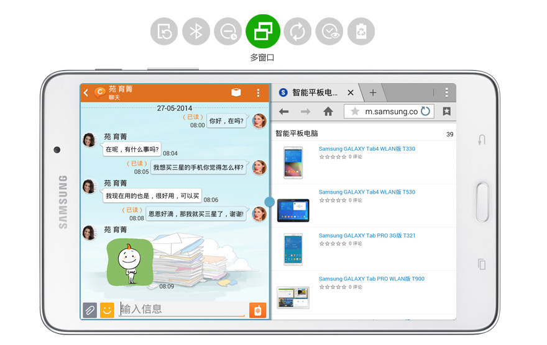Tap the paperclip attachment button
547x345 pixels.
[x=90, y=310]
